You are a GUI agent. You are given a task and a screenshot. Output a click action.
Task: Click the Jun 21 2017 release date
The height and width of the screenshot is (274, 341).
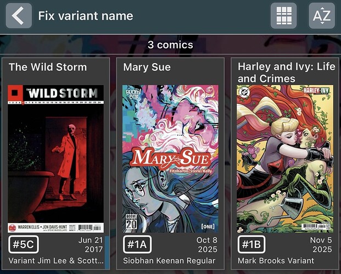pyautogui.click(x=91, y=245)
